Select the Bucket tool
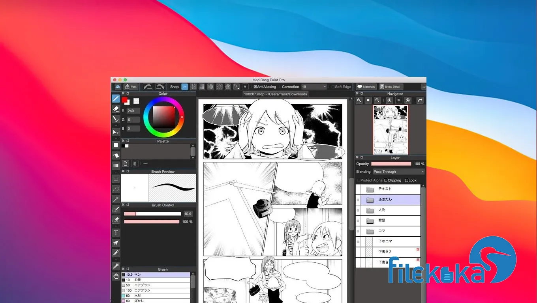Image resolution: width=537 pixels, height=303 pixels. click(116, 155)
